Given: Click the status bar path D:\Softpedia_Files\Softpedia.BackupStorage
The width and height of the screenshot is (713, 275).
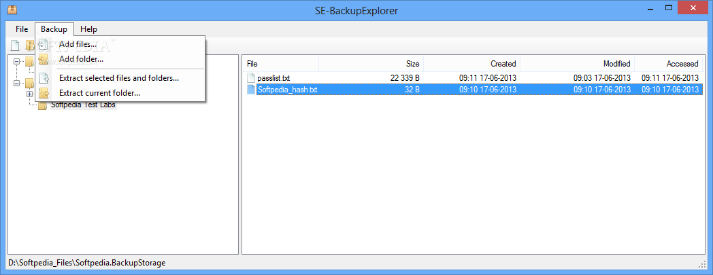Looking at the screenshot, I should 87,262.
